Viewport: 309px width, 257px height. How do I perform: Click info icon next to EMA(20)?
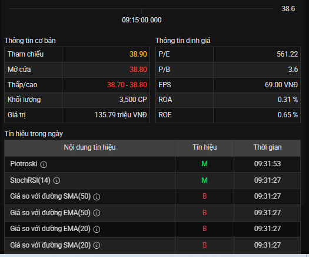point(97,229)
